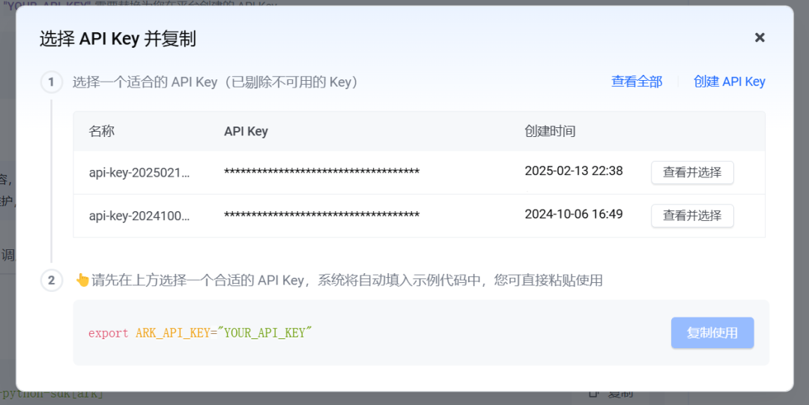Image resolution: width=809 pixels, height=405 pixels.
Task: Click 查看并选择 for the api-key-2025021 row
Action: click(x=691, y=172)
